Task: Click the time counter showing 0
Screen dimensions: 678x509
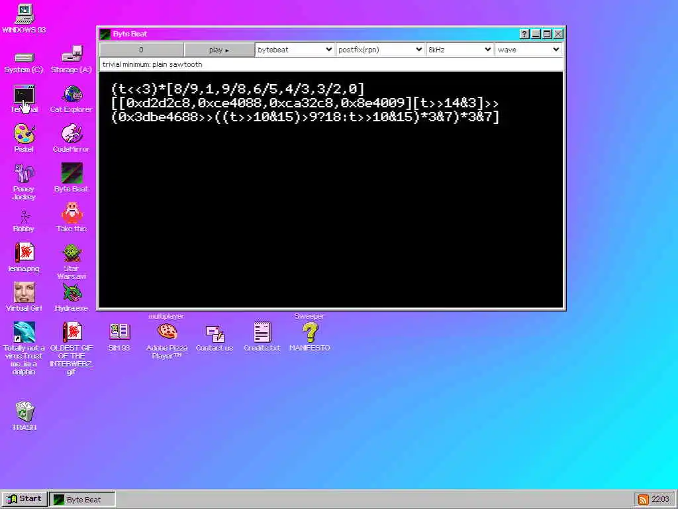Action: pyautogui.click(x=142, y=50)
